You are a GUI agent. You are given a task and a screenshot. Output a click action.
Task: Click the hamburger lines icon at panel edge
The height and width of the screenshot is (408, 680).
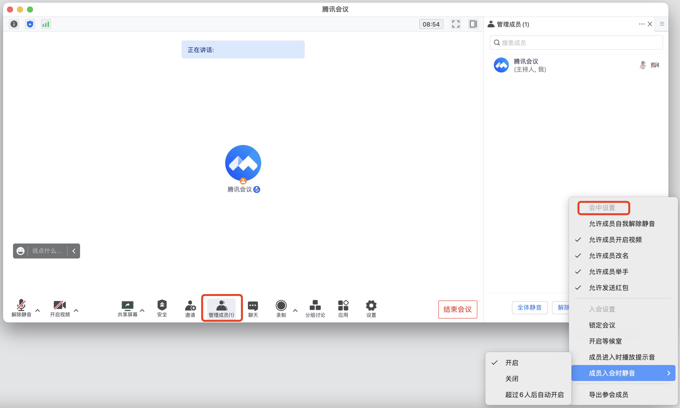click(662, 24)
